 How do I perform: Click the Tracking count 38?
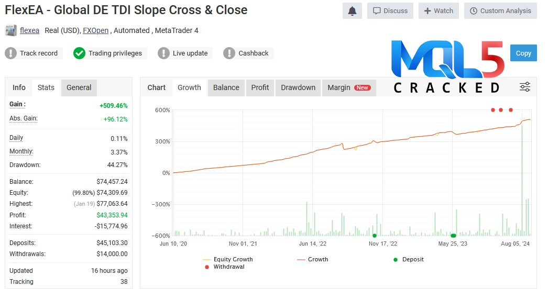[x=124, y=282]
